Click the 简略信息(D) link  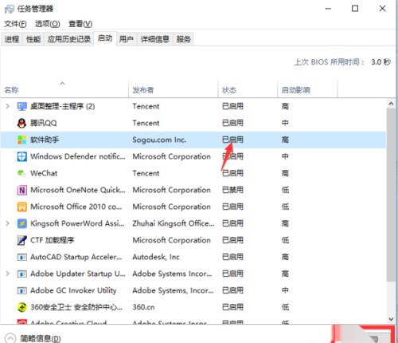coord(41,338)
